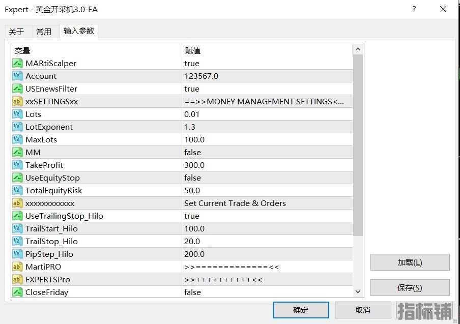Click the scrollbar down arrow

click(x=358, y=291)
